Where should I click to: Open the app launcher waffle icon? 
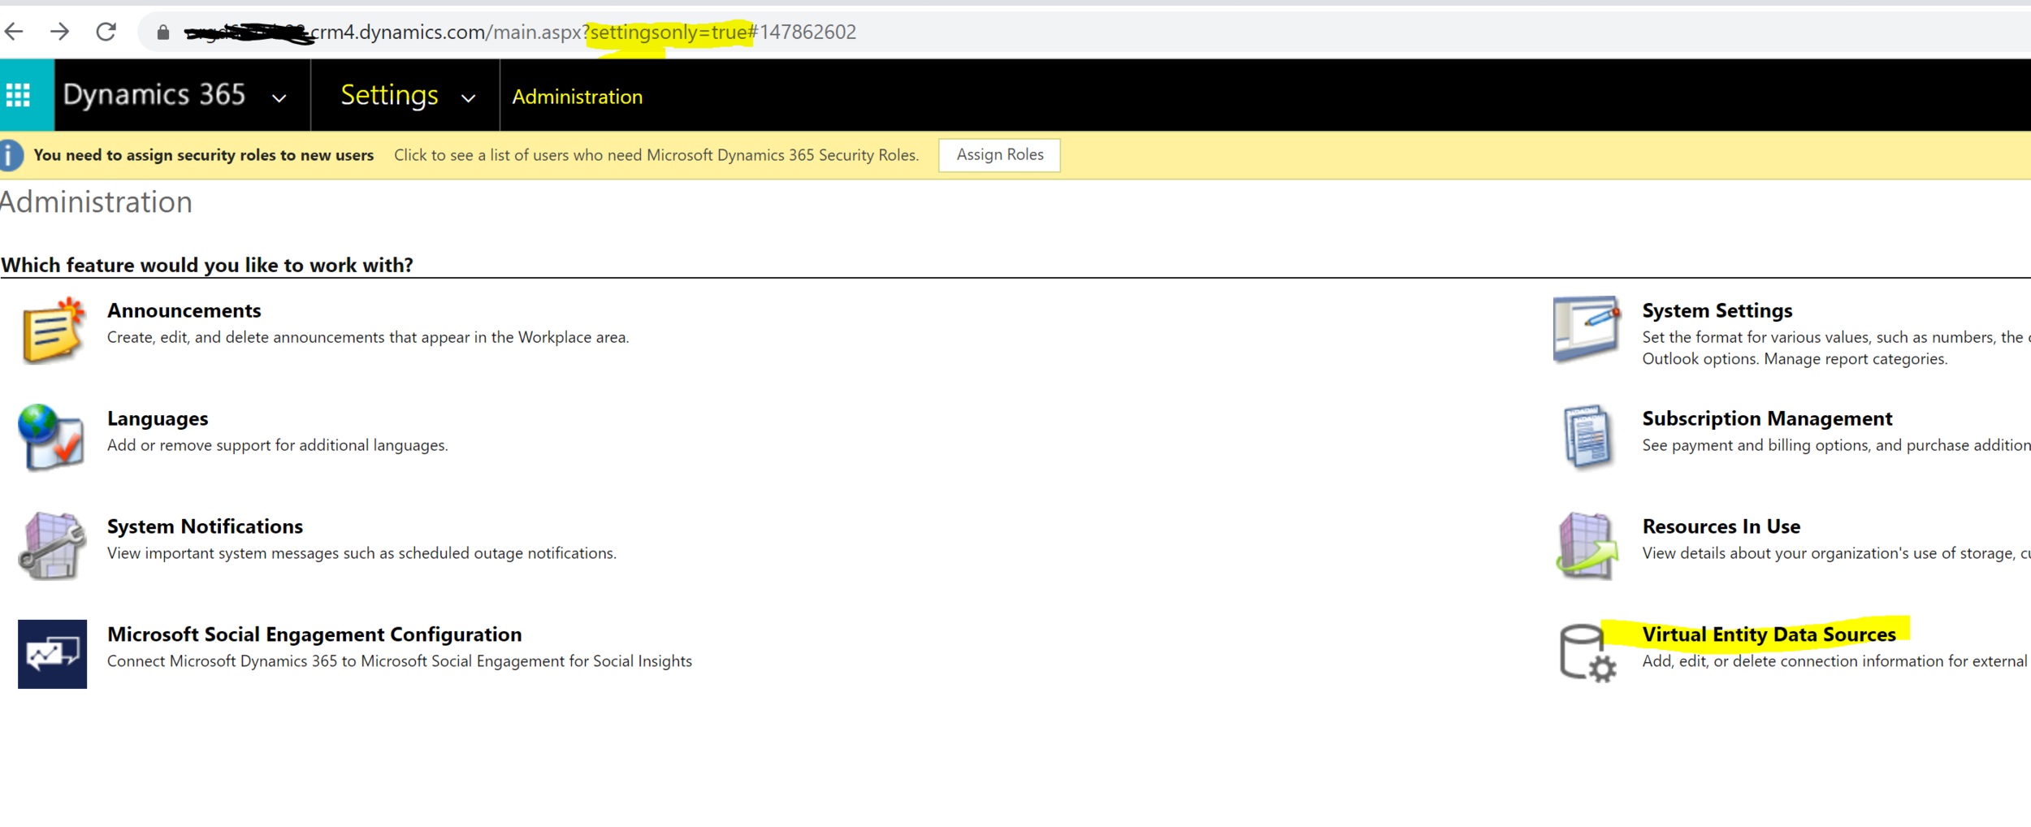click(18, 96)
